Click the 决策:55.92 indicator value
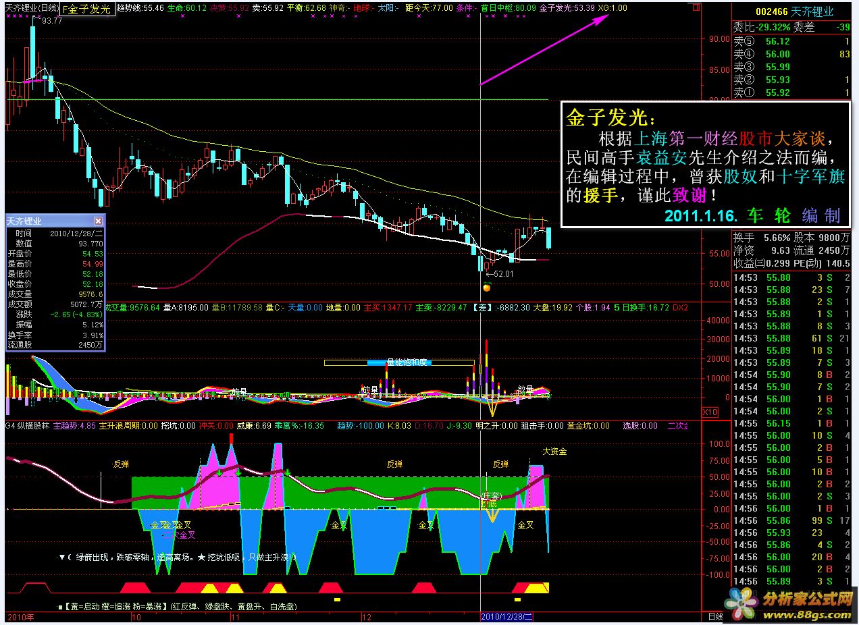Viewport: 859px width, 625px height. click(228, 8)
